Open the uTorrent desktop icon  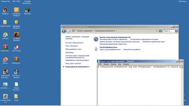[x=5, y=35]
